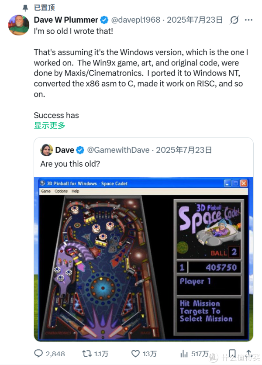
Task: Click the Dave W Plummer display name
Action: 65,20
